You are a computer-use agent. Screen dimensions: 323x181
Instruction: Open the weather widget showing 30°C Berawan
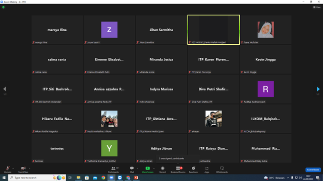[x=274, y=177]
